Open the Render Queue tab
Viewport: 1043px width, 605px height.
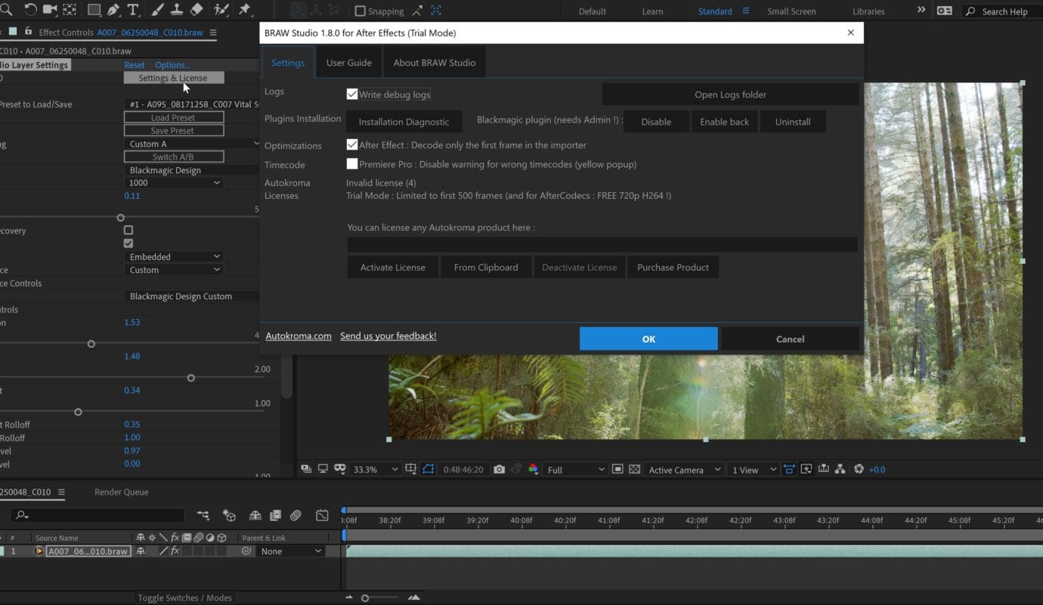[x=121, y=492]
